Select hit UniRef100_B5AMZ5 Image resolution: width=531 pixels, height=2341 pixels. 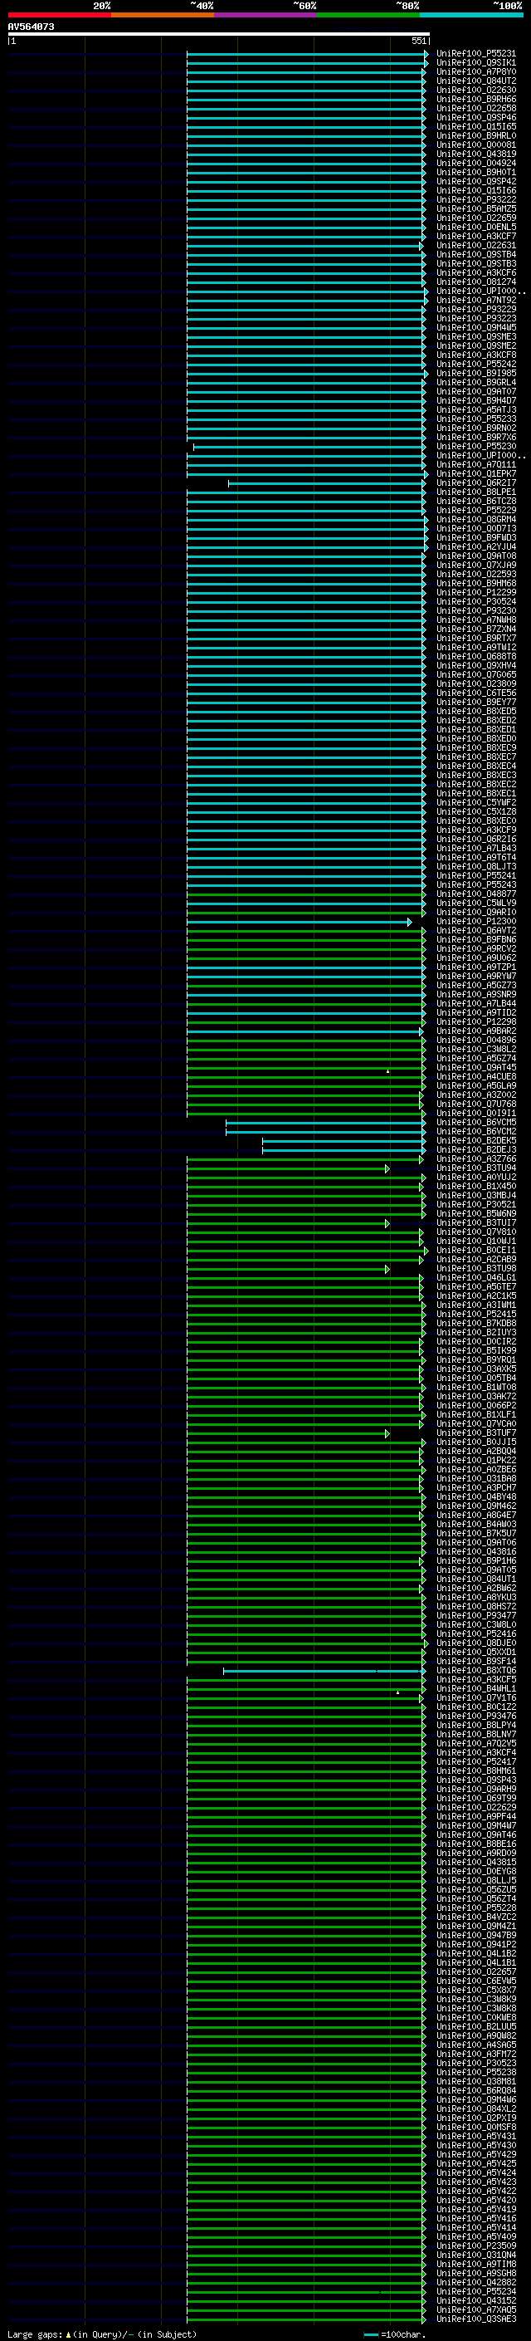476,209
